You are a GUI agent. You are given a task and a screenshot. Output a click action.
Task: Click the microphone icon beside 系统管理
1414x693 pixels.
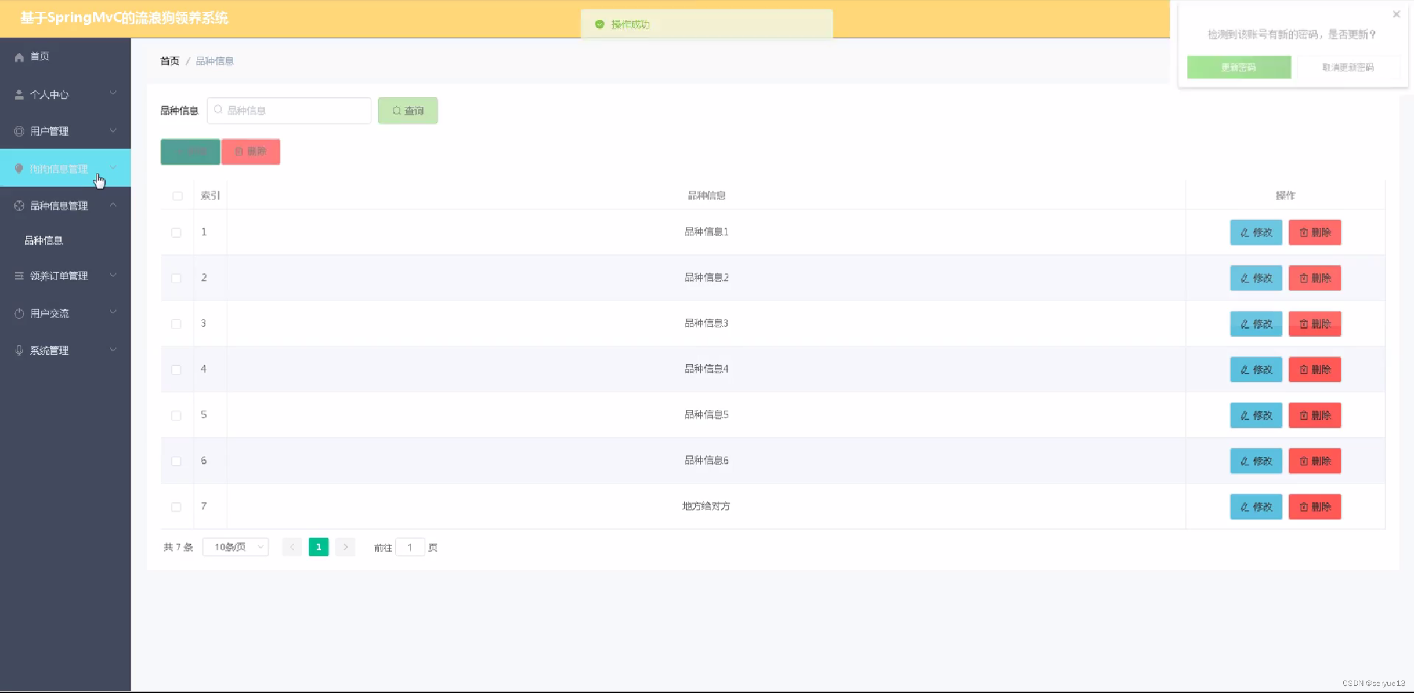coord(19,351)
